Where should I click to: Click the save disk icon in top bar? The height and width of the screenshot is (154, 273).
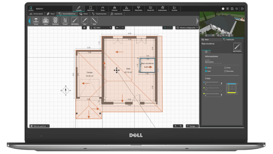coord(232,8)
